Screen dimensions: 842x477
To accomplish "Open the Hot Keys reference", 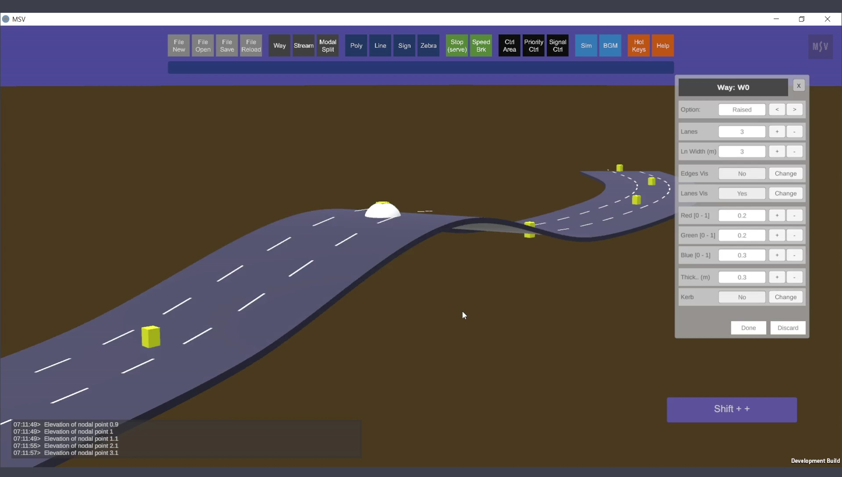I will tap(639, 46).
